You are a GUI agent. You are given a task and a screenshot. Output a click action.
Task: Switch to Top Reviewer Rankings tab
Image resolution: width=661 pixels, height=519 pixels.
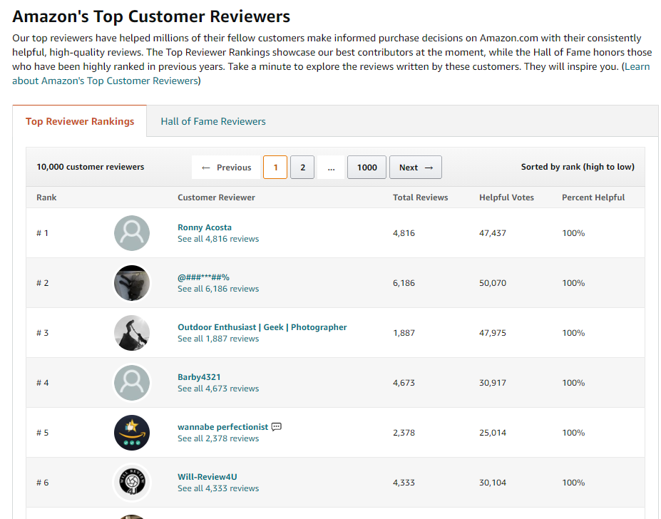click(x=80, y=121)
